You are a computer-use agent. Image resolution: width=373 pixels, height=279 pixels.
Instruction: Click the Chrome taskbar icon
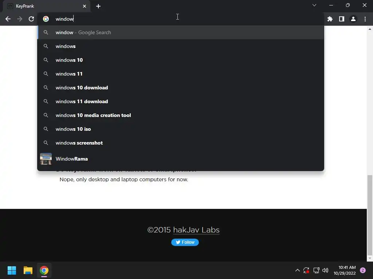tap(44, 270)
